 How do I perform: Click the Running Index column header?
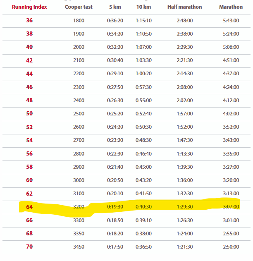pos(29,7)
